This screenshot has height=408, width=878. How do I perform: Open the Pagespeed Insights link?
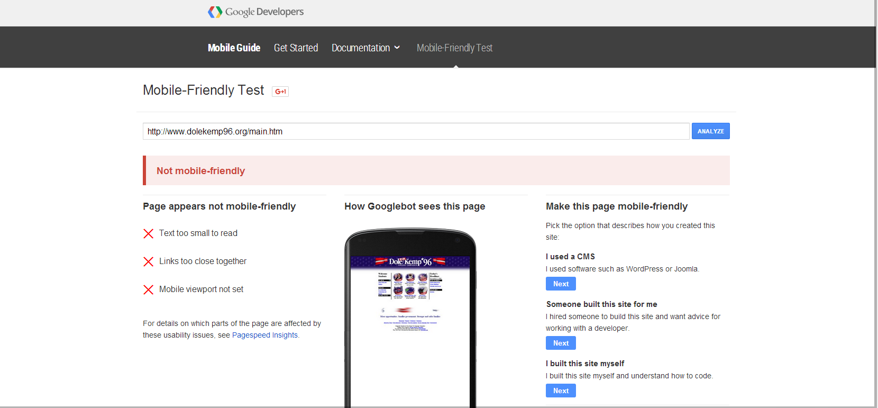(x=265, y=335)
